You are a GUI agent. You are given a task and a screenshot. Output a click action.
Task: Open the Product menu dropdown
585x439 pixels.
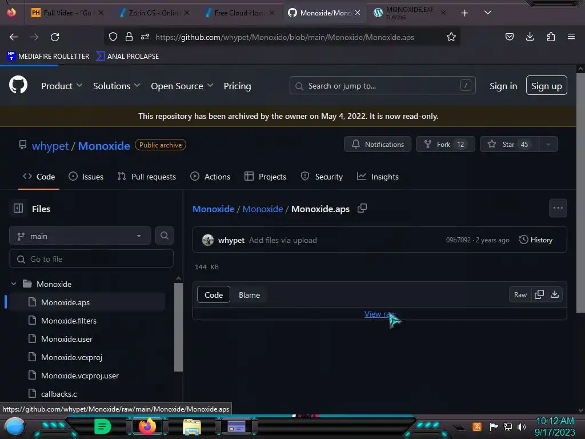point(62,86)
